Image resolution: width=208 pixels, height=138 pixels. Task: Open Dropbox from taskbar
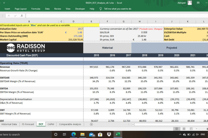[109, 135]
